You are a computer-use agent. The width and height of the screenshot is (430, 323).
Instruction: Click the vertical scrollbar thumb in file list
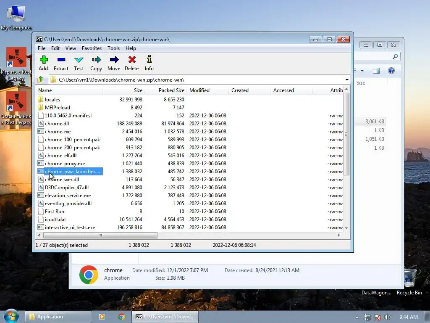pyautogui.click(x=346, y=134)
